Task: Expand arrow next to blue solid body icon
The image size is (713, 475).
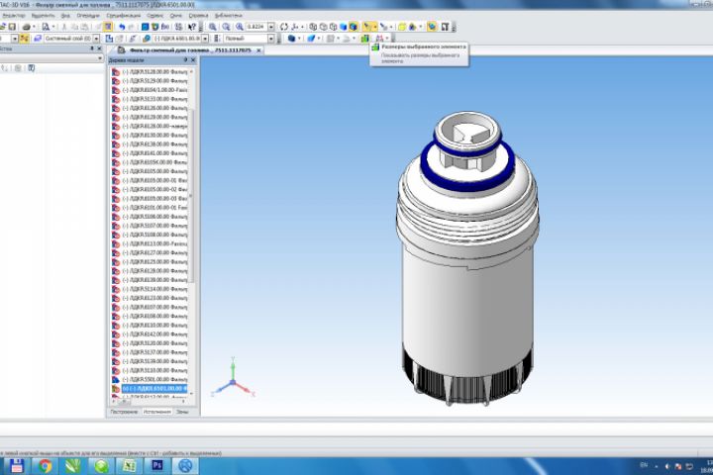Action: click(299, 39)
